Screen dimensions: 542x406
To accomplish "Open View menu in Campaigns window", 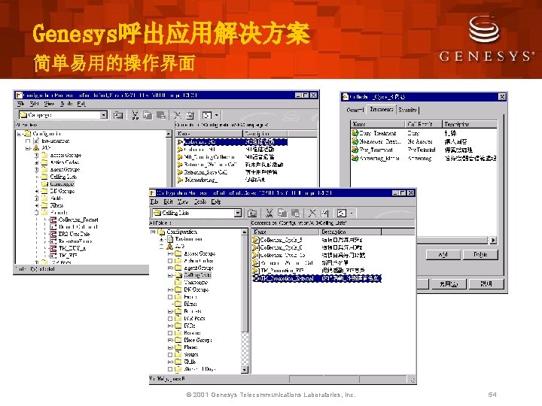I will click(49, 104).
